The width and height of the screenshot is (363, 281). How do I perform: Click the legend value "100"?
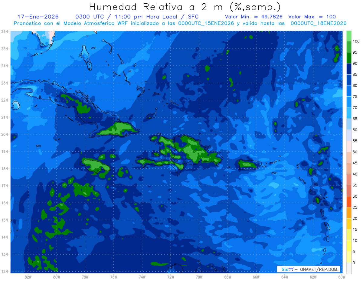coord(356,41)
